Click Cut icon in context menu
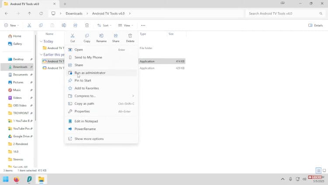 point(72,38)
